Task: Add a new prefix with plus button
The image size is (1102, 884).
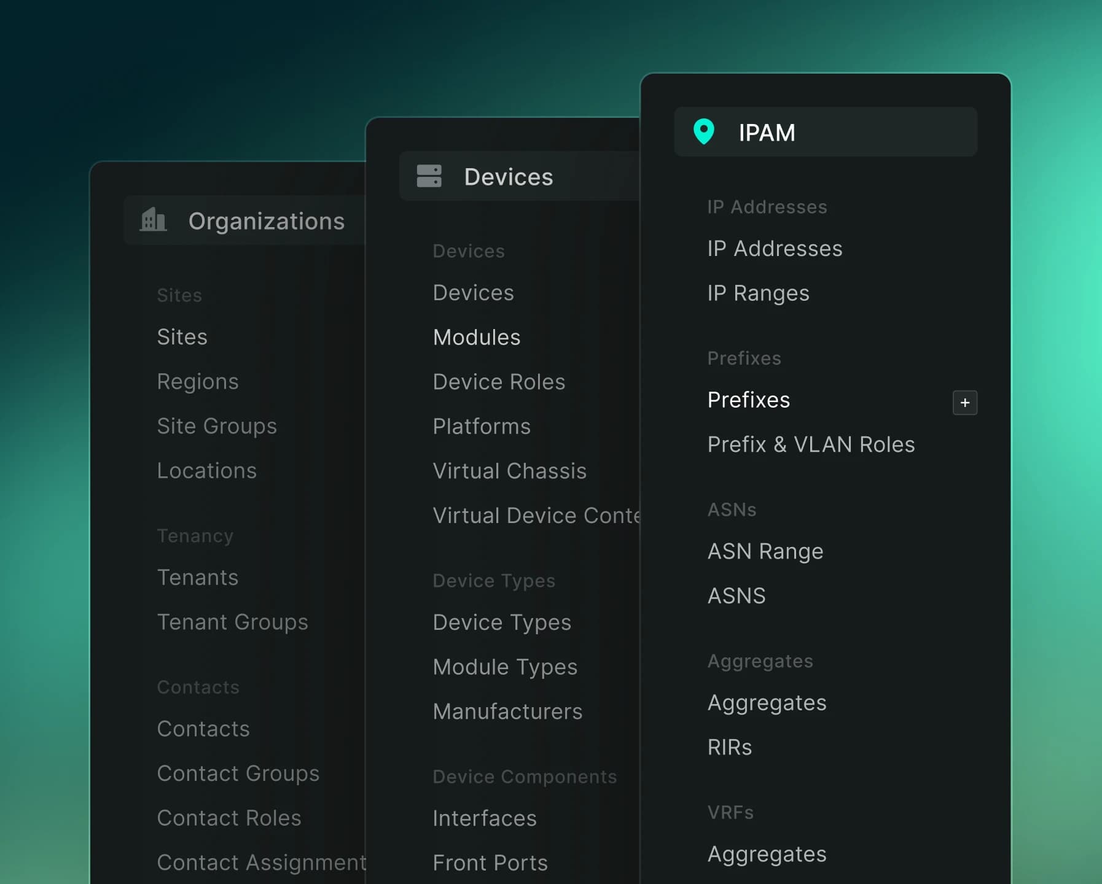Action: 964,403
